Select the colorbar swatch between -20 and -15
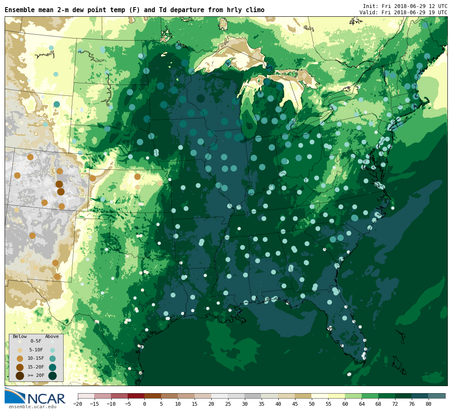Screen dimensions: 452x412 [x=86, y=396]
